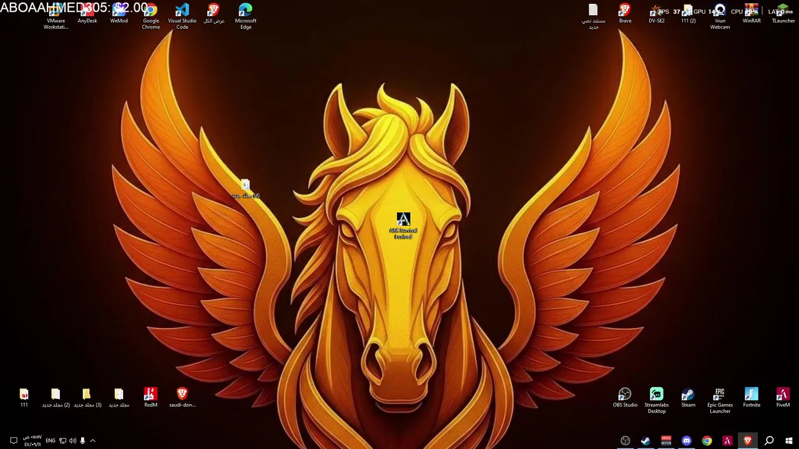This screenshot has width=799, height=449.
Task: Open the network tray icon
Action: [62, 441]
